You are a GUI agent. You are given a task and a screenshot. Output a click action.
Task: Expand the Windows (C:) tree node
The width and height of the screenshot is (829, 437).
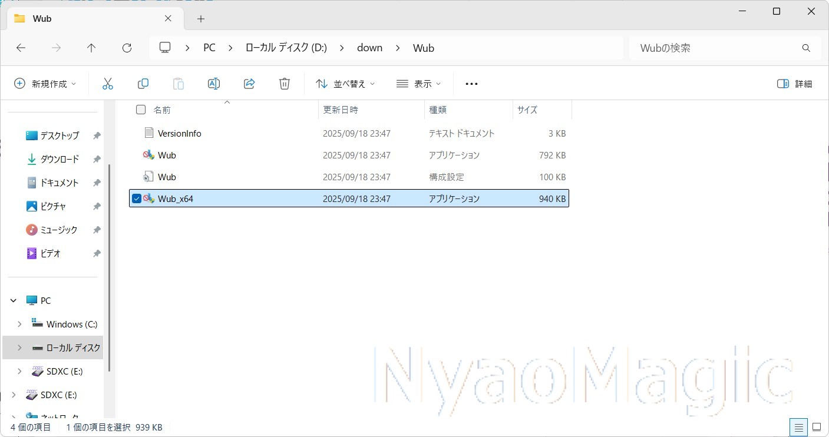point(19,324)
